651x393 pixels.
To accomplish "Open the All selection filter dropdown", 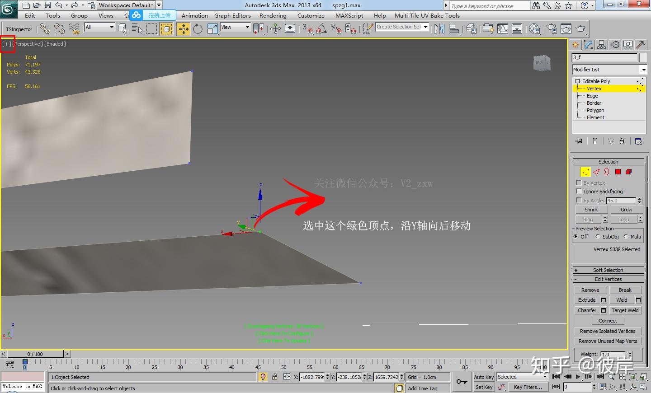I will coord(100,27).
